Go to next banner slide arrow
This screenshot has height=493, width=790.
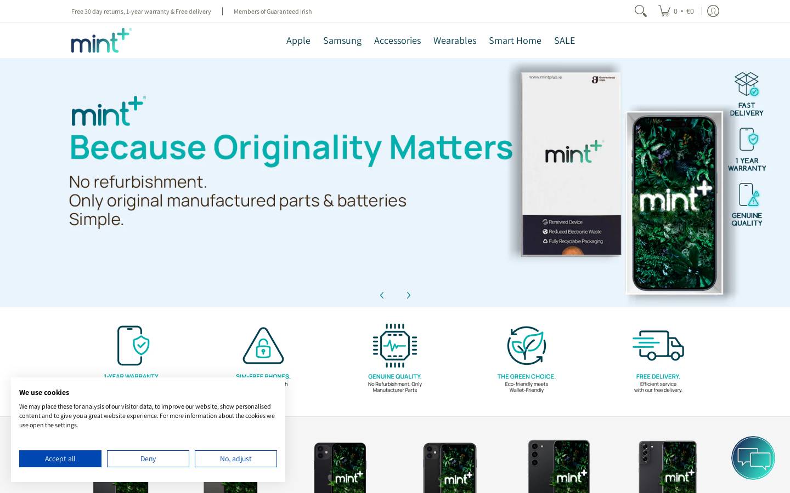point(408,295)
